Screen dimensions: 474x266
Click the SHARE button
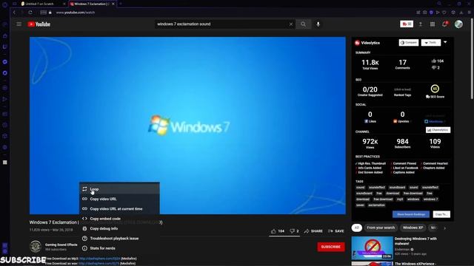[x=313, y=231]
